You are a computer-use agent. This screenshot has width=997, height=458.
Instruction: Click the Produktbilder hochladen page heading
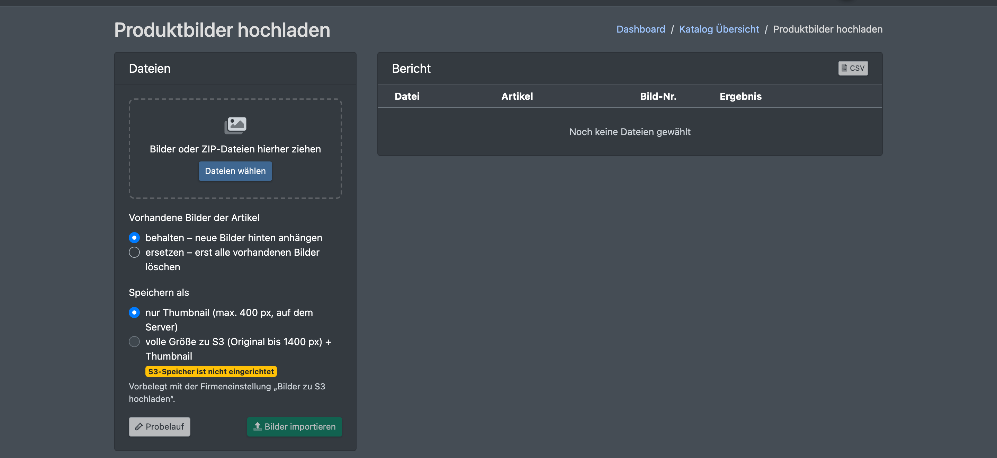point(222,30)
